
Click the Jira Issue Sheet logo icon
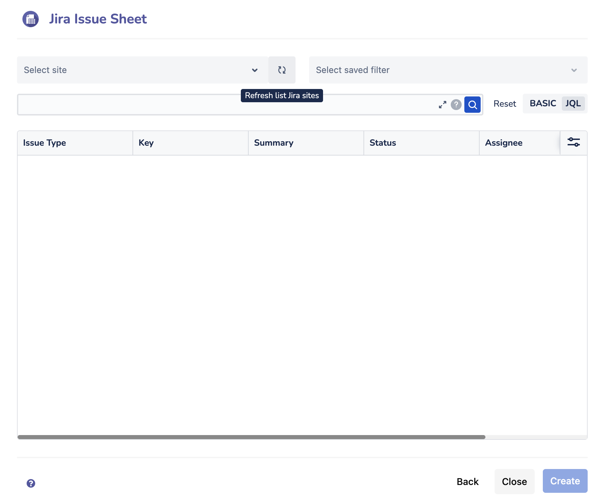(31, 19)
